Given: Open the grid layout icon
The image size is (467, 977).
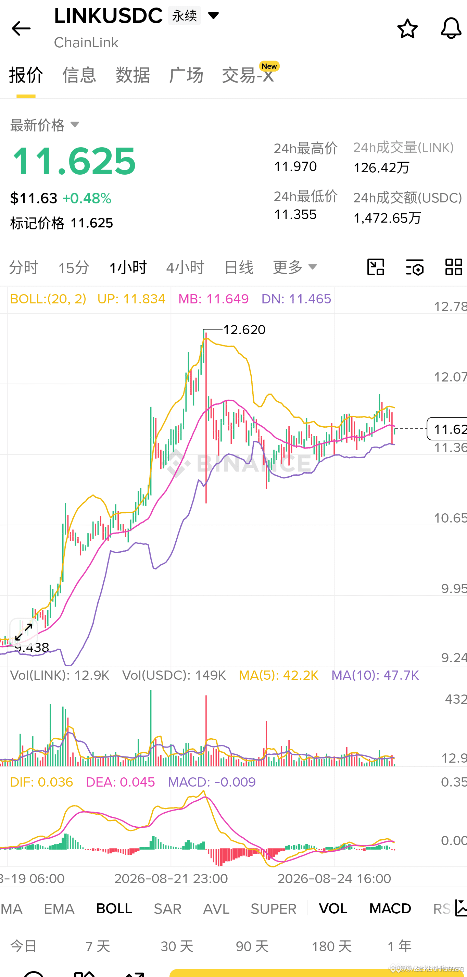Looking at the screenshot, I should tap(453, 267).
